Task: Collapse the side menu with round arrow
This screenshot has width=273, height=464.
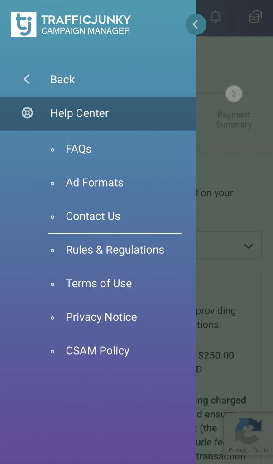Action: (x=196, y=24)
